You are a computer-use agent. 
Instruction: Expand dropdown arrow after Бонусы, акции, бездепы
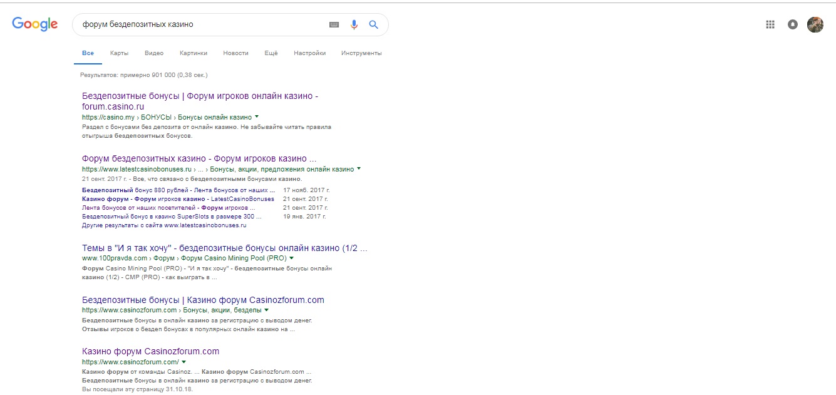pos(267,310)
